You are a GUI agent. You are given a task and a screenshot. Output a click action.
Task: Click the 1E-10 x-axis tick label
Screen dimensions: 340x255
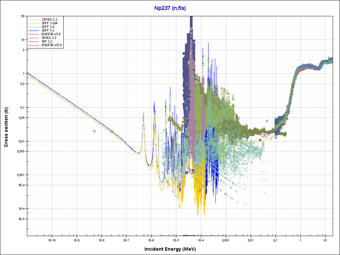tap(51, 240)
